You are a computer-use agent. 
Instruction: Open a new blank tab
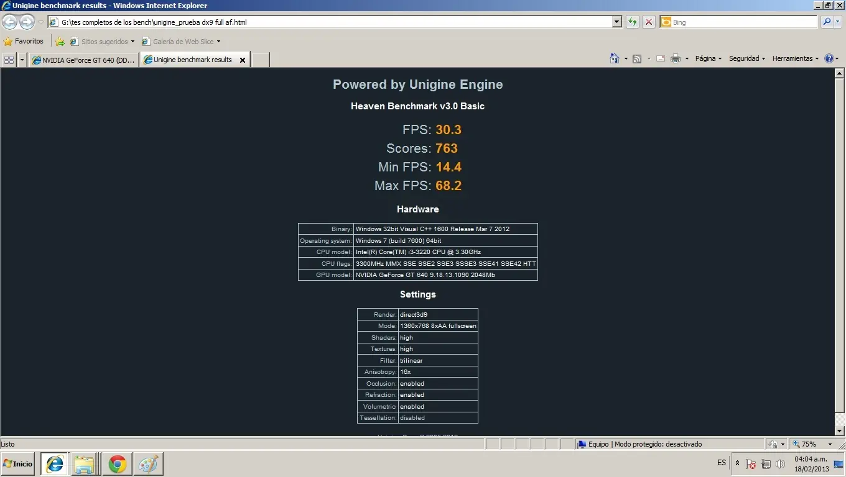(x=260, y=60)
